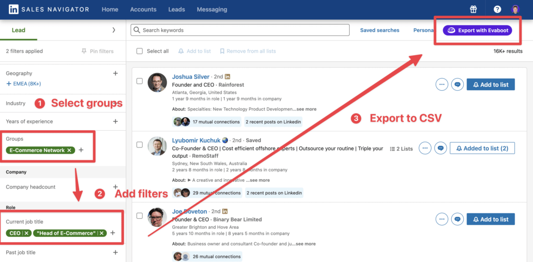Open Saved searches

[x=379, y=30]
